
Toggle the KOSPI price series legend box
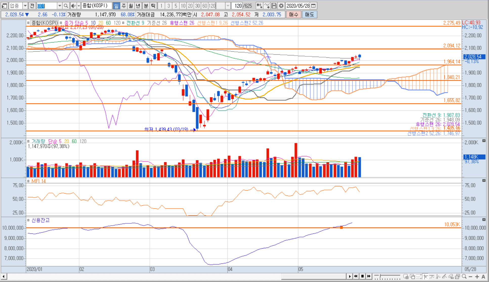(x=28, y=23)
